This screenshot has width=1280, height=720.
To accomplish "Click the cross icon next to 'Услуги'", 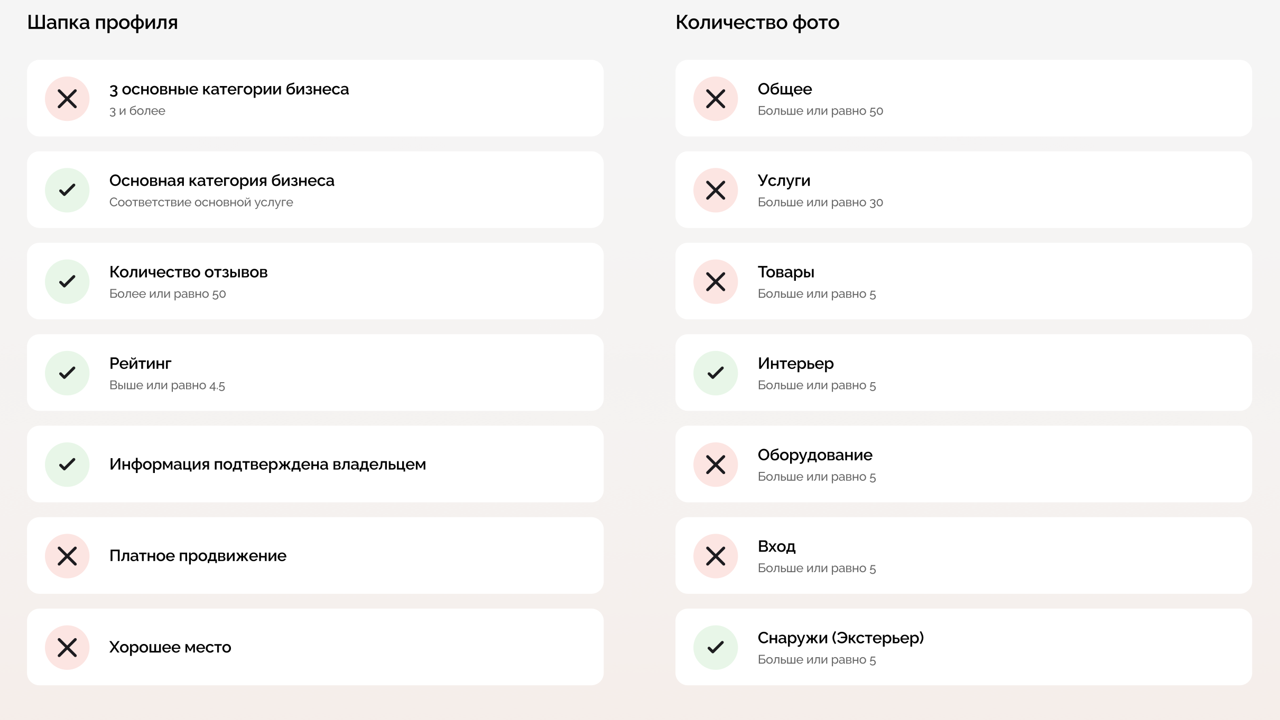I will pyautogui.click(x=716, y=190).
